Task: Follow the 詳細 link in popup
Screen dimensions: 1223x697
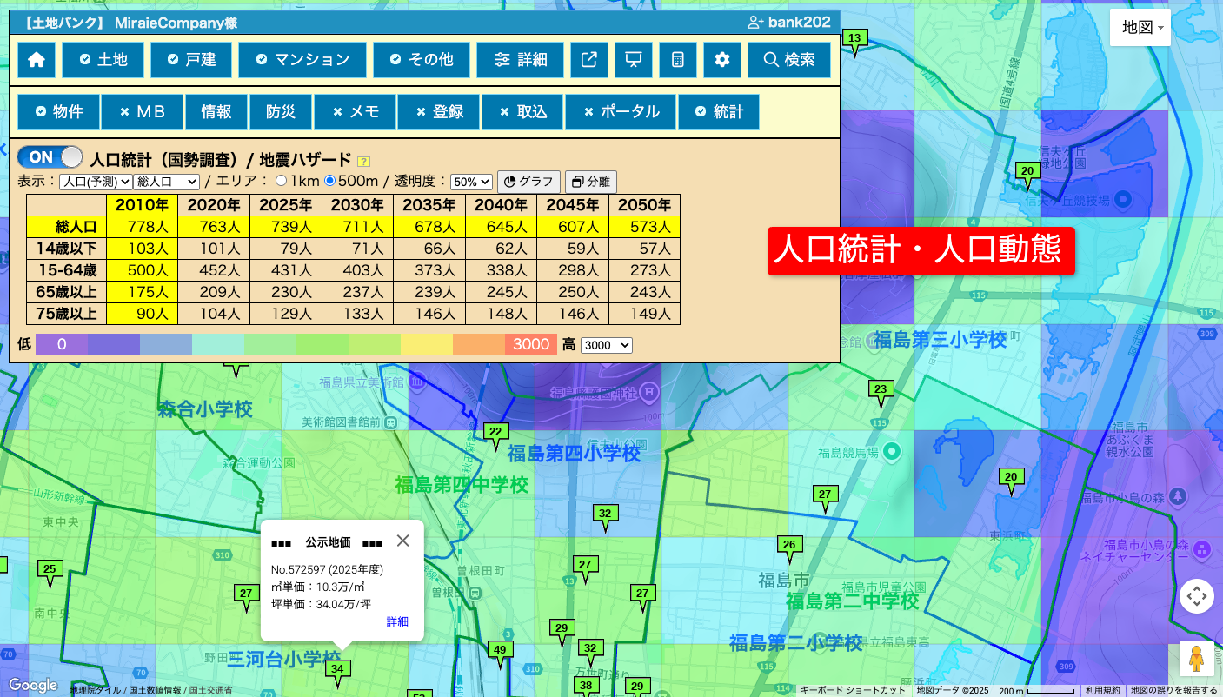Action: [397, 621]
